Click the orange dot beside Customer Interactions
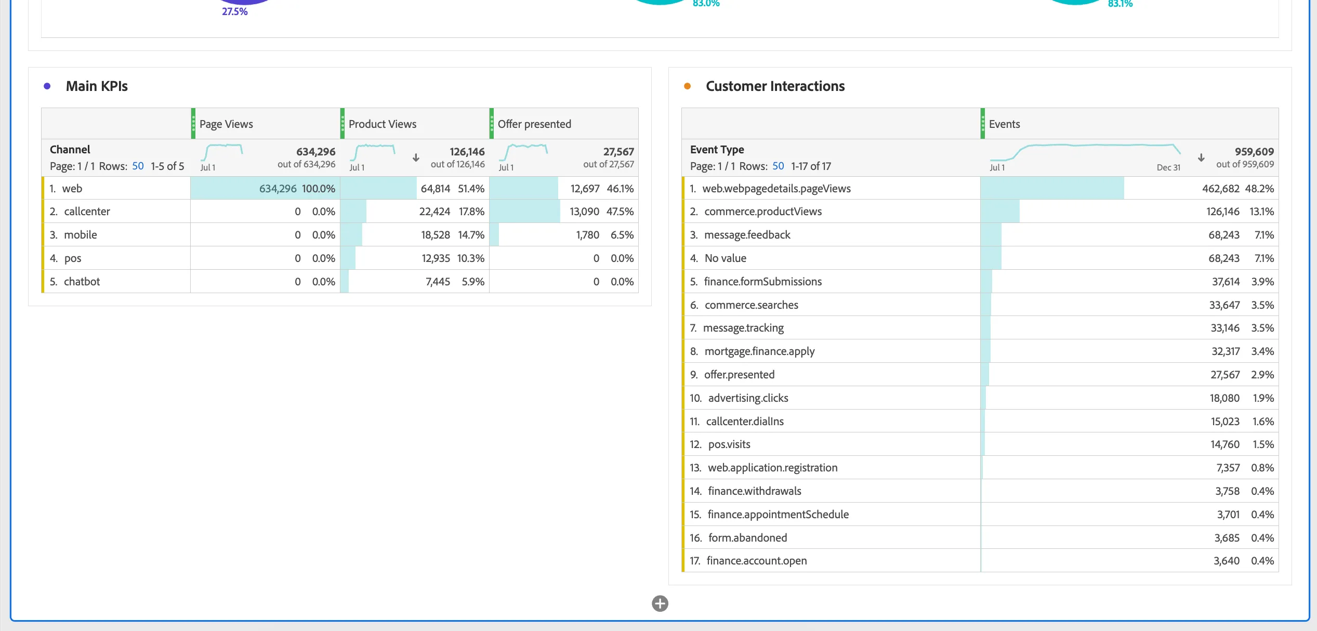The height and width of the screenshot is (631, 1317). pyautogui.click(x=687, y=86)
